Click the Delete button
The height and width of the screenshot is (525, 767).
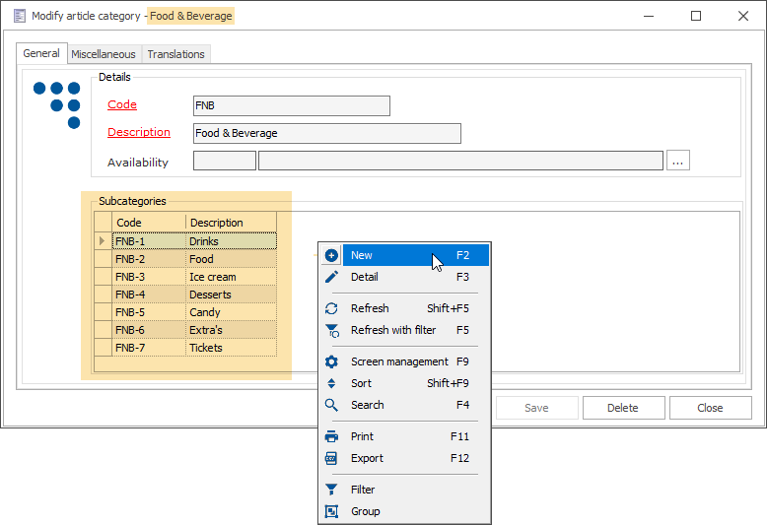click(623, 408)
